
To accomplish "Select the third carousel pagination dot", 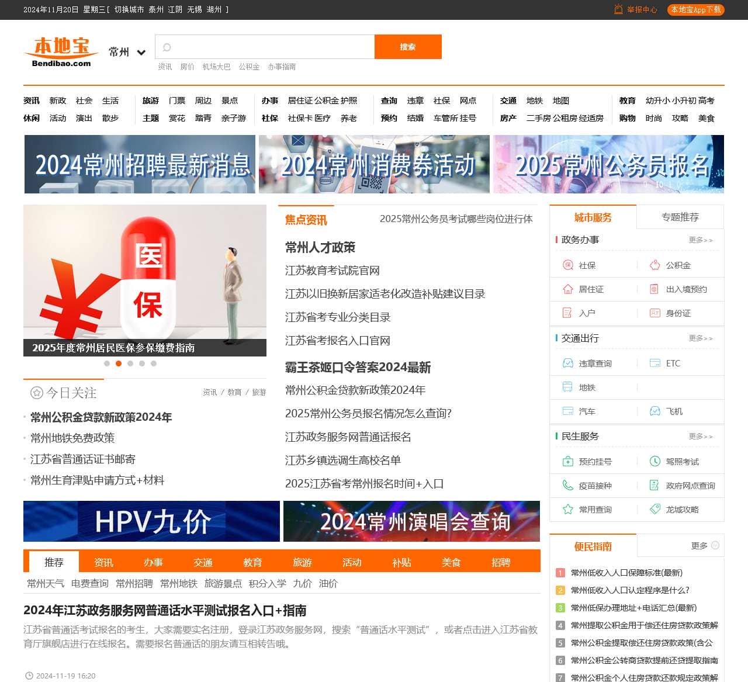I will point(130,363).
